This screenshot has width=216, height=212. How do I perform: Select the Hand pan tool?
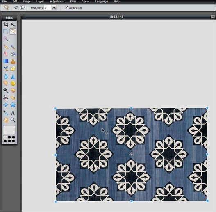pos(6,120)
